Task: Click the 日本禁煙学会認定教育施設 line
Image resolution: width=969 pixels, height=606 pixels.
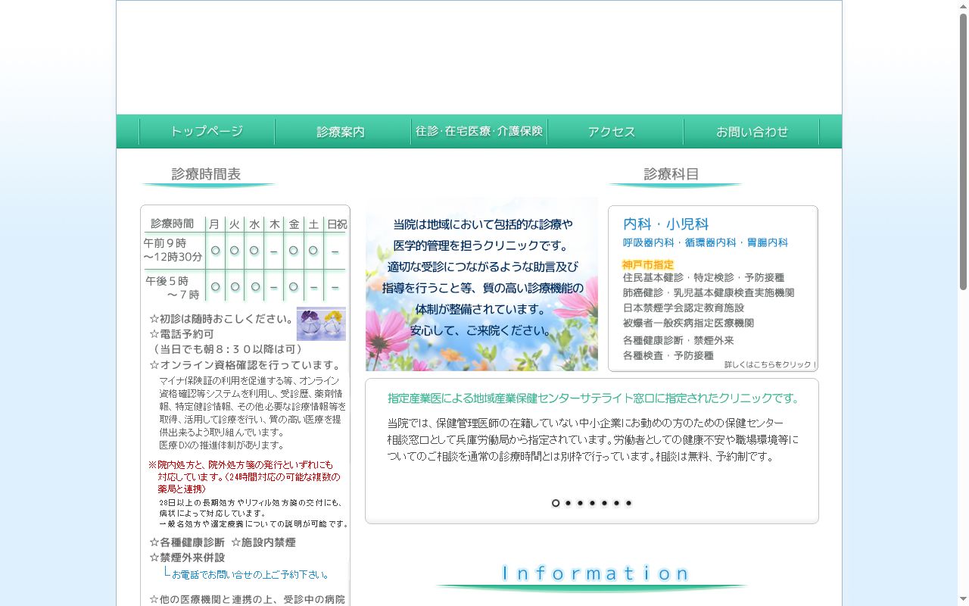Action: (684, 308)
